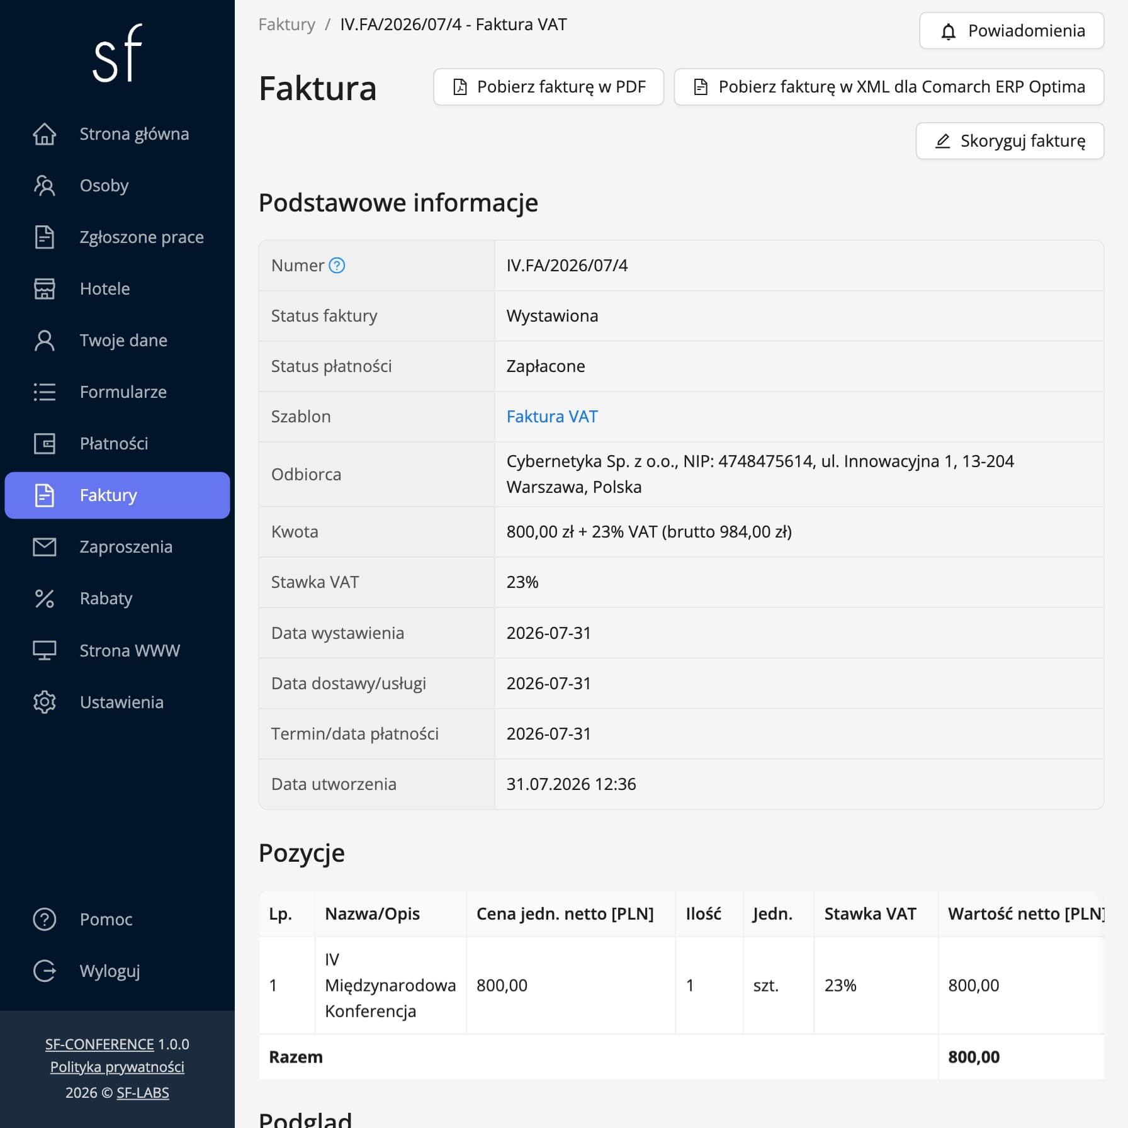Open the Faktura VAT template link

(x=552, y=417)
